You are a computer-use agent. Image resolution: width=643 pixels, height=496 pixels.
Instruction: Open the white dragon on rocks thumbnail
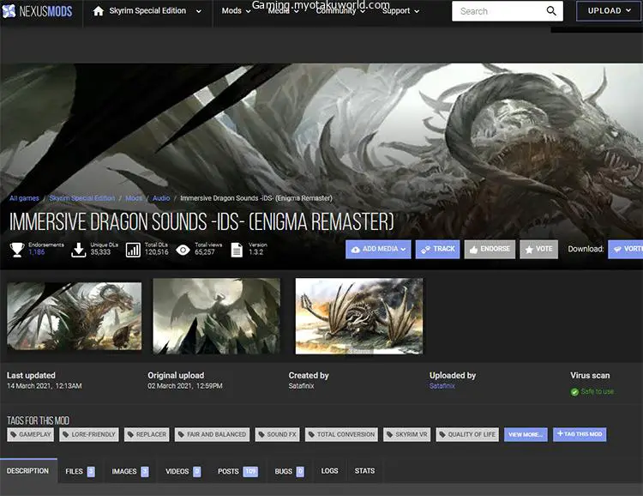[217, 316]
